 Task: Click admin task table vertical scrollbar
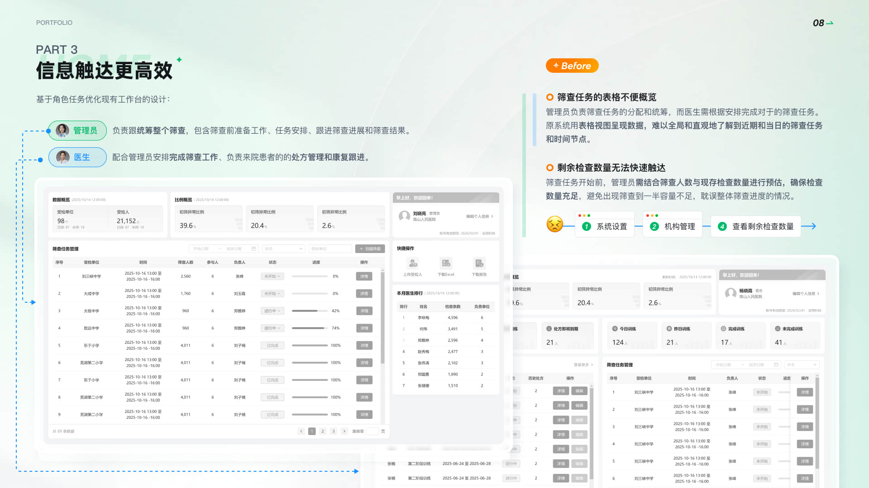coord(382,318)
